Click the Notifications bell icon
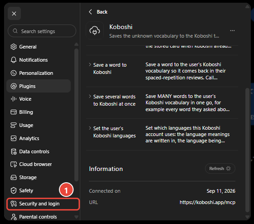The height and width of the screenshot is (224, 254). (x=14, y=60)
